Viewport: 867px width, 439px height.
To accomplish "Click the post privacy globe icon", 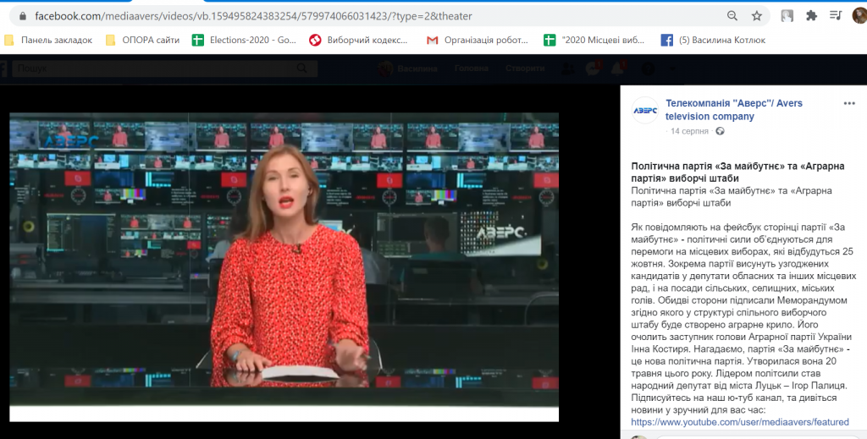I will pos(720,131).
